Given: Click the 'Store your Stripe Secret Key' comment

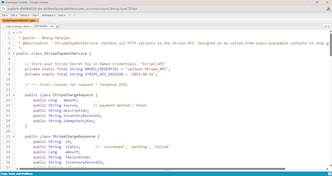Looking at the screenshot, I should (x=95, y=64).
